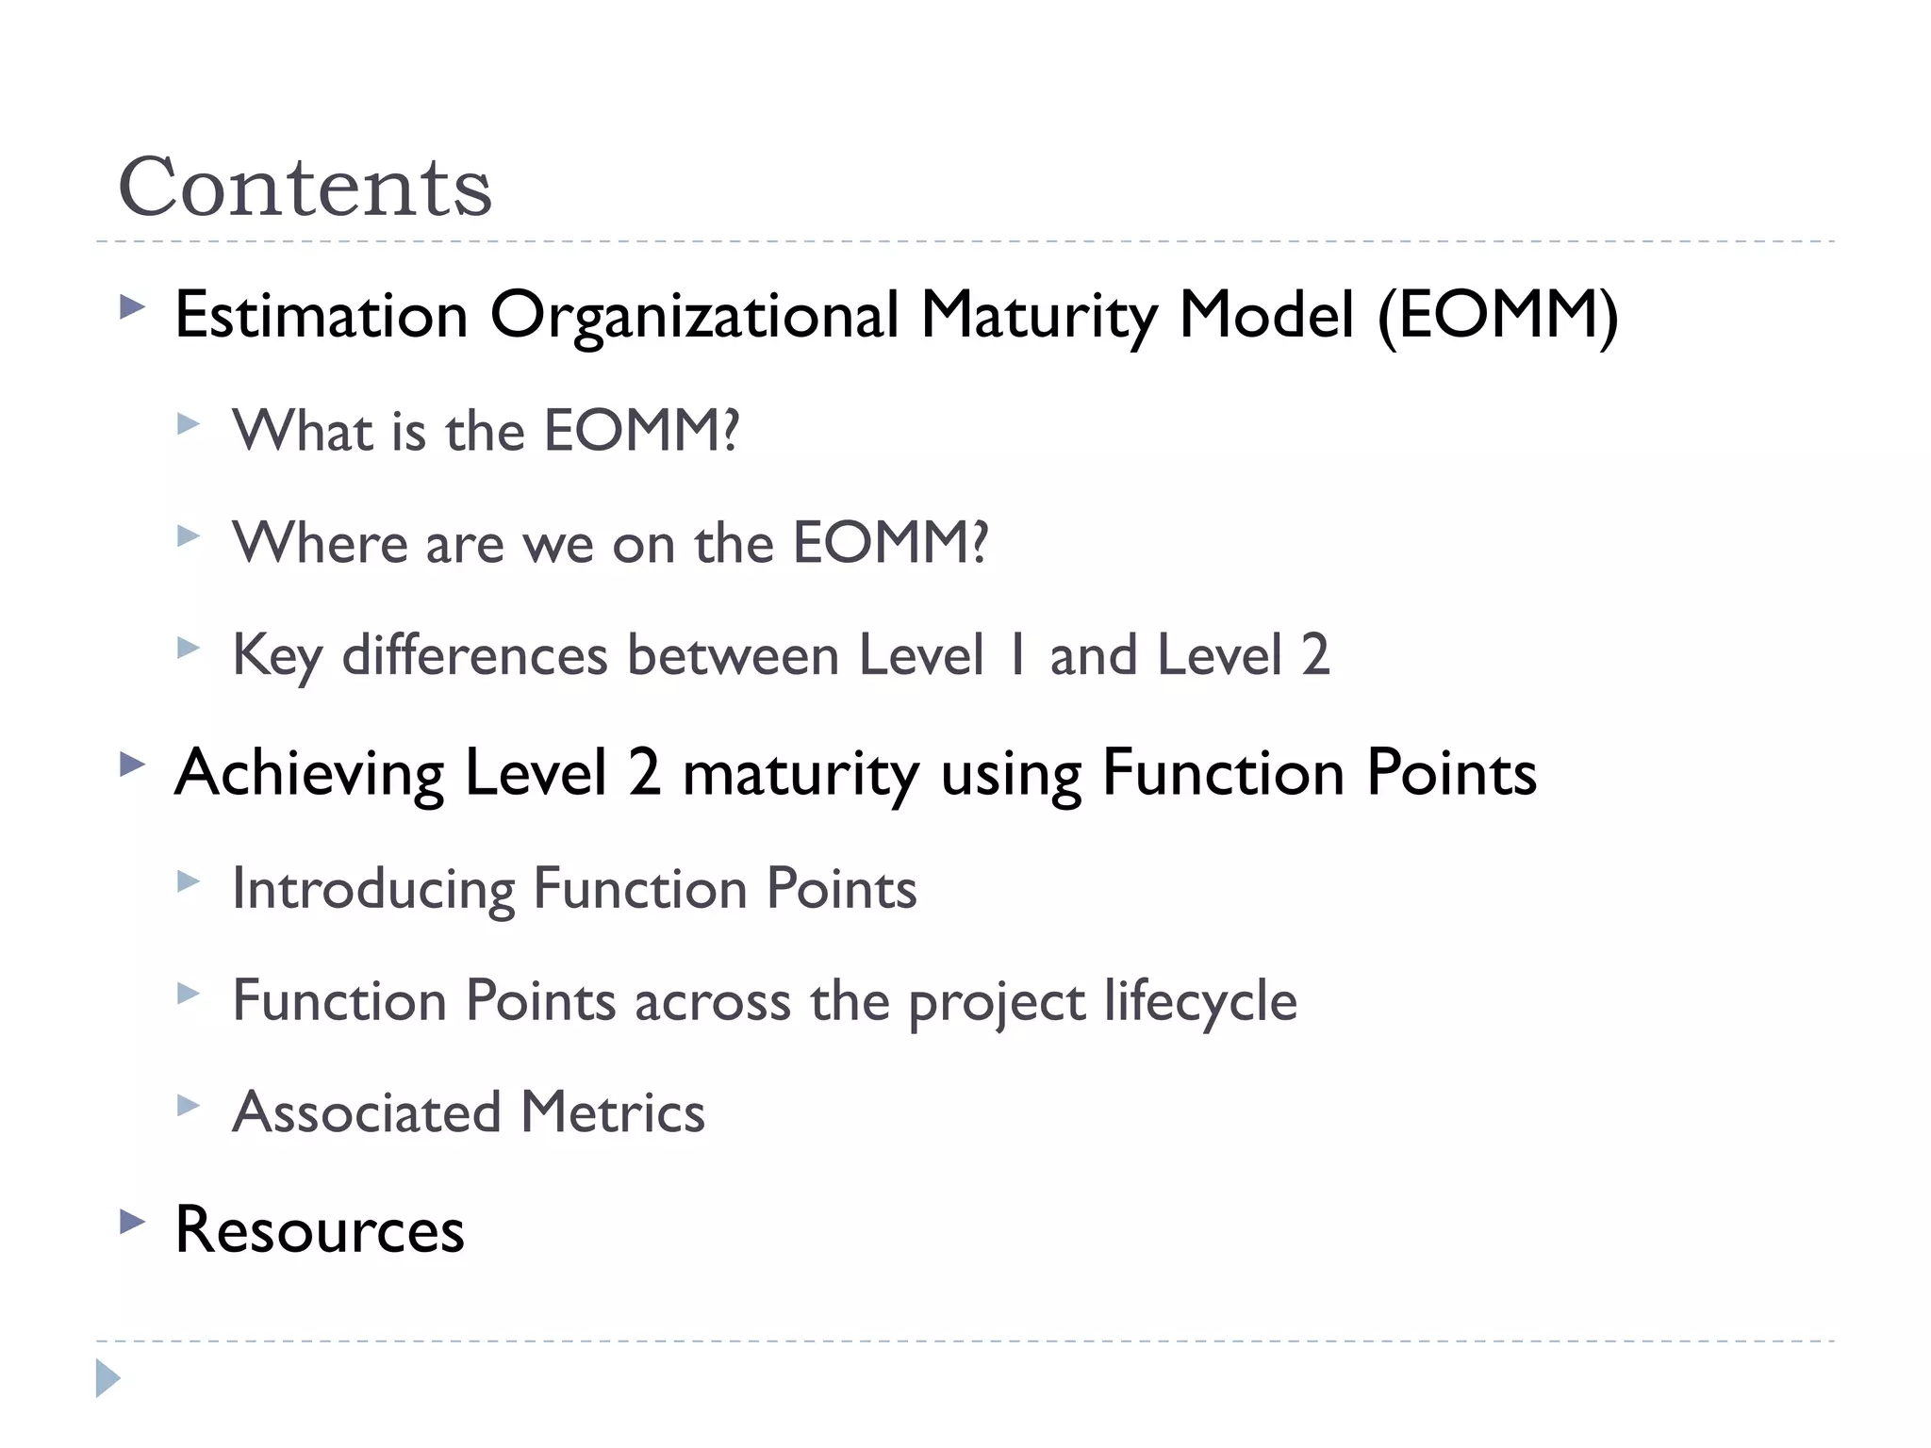This screenshot has height=1448, width=1931.
Task: Click the arrow bullet beside Estimation Organizational Maturity Model
Action: pyautogui.click(x=133, y=306)
